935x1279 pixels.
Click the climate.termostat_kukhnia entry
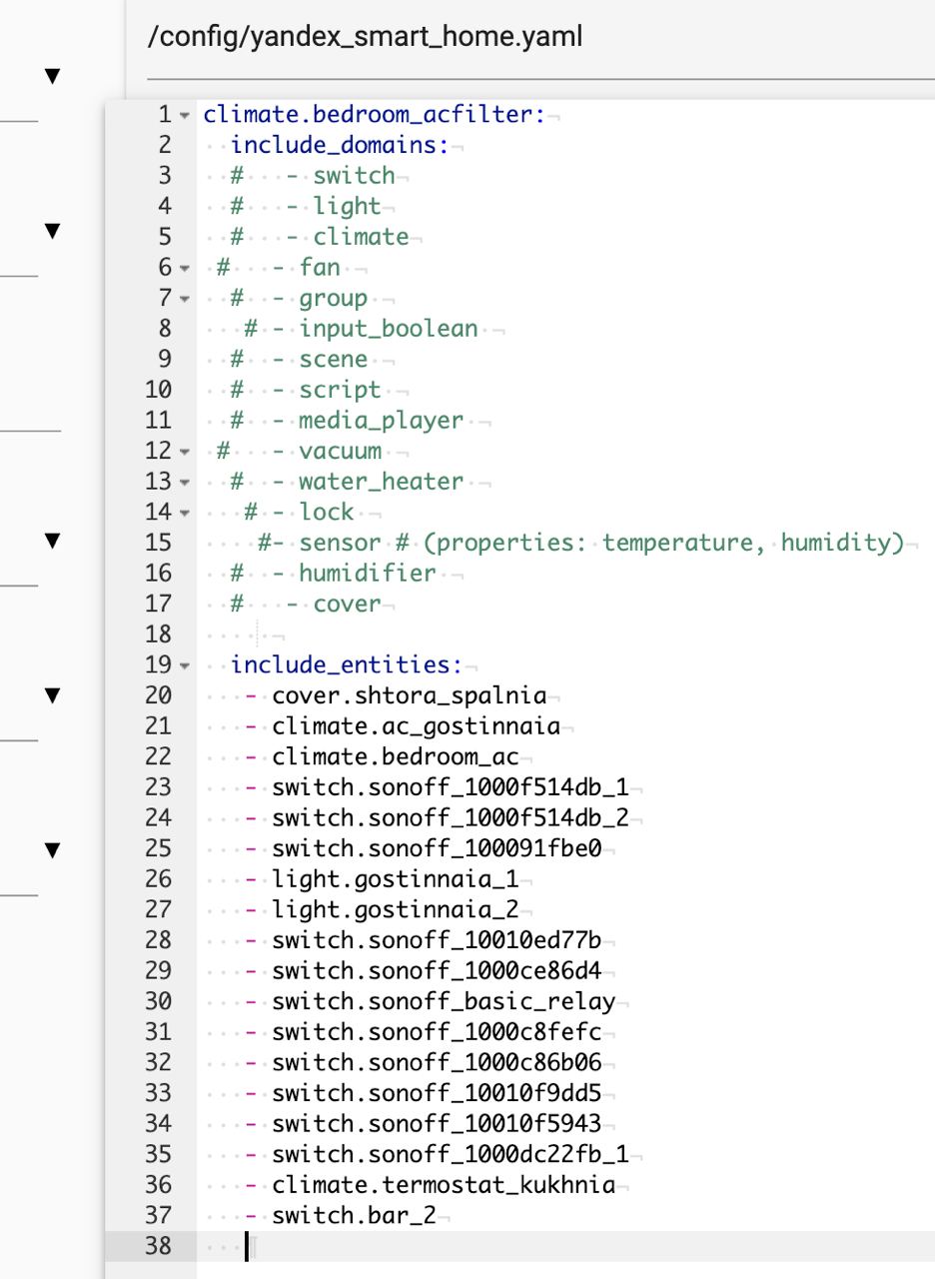[x=443, y=1185]
